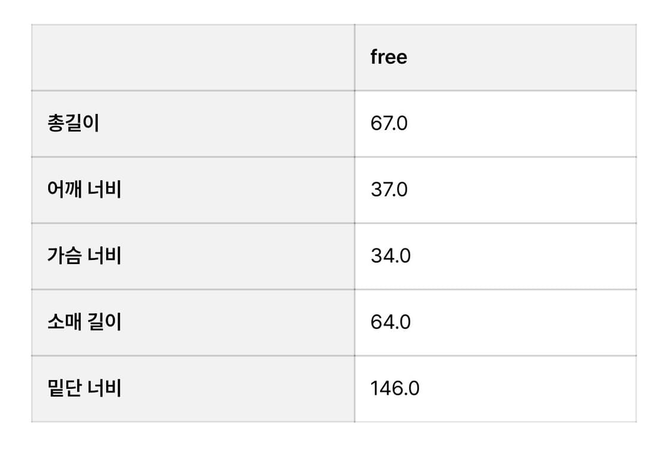Click the word 소매 in the table
668x450 pixels.
tap(64, 322)
